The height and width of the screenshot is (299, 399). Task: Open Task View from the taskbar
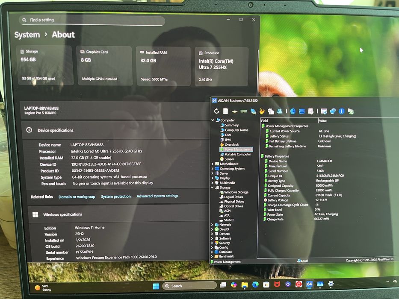point(223,285)
